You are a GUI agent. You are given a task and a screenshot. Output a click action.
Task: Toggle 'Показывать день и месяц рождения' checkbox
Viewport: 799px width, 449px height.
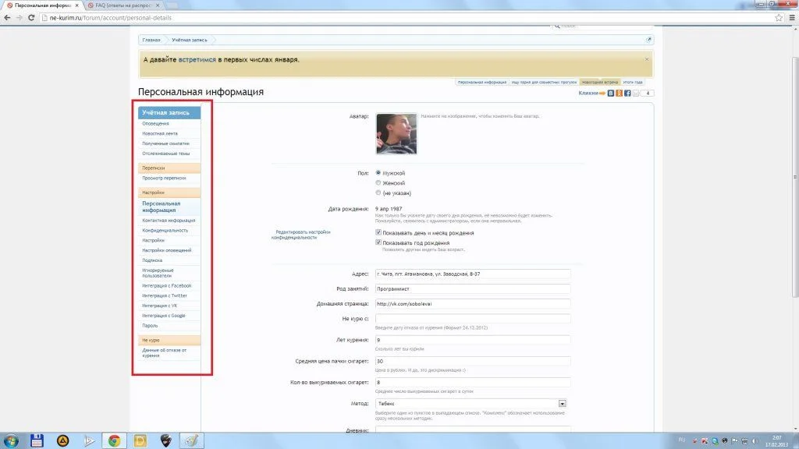click(x=378, y=232)
